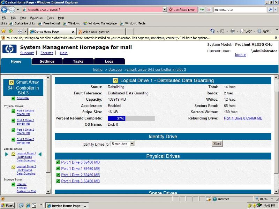The image size is (279, 209).
Task: Click the security shield icon in information bar
Action: [3, 38]
